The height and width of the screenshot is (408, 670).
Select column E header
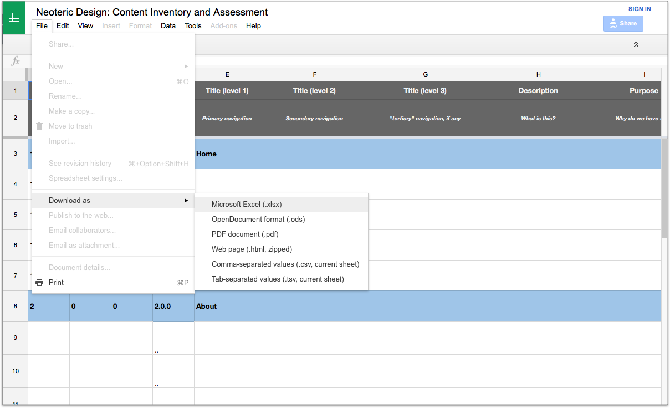coord(227,74)
